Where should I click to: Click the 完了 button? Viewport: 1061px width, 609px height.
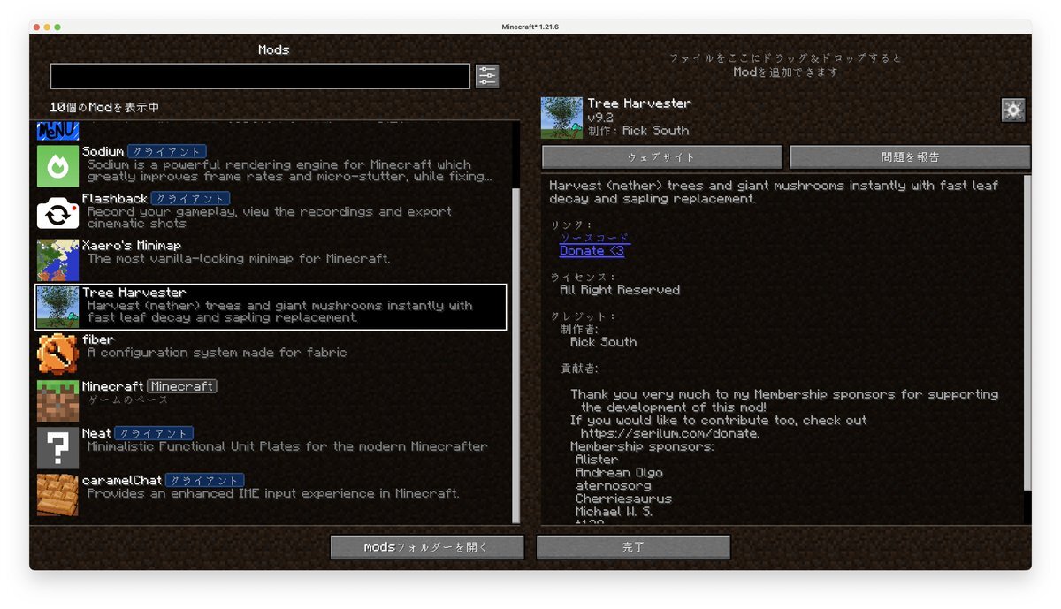click(x=633, y=547)
